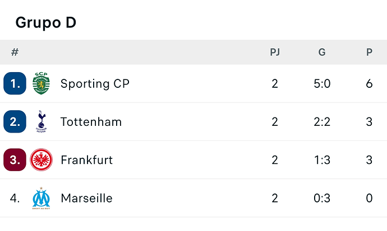Open the Marseille team name

[x=86, y=198]
